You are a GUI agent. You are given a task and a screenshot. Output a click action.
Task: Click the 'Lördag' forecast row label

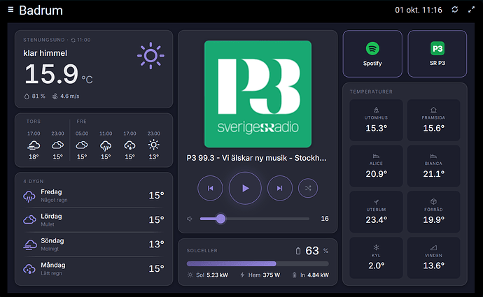(51, 217)
